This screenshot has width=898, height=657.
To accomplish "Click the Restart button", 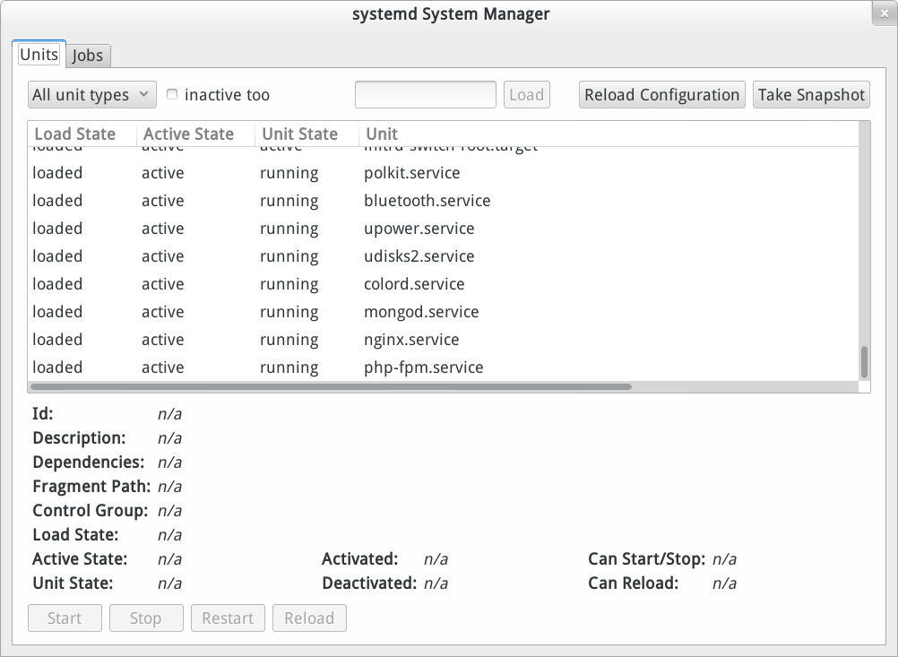I will [x=228, y=618].
